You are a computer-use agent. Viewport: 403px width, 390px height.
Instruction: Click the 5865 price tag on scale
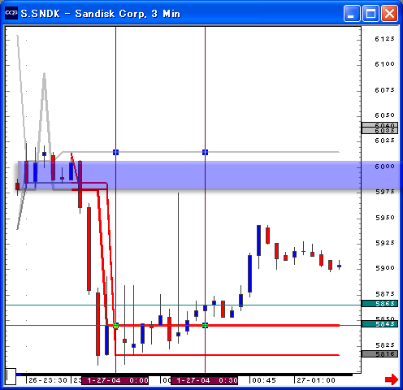(x=379, y=304)
